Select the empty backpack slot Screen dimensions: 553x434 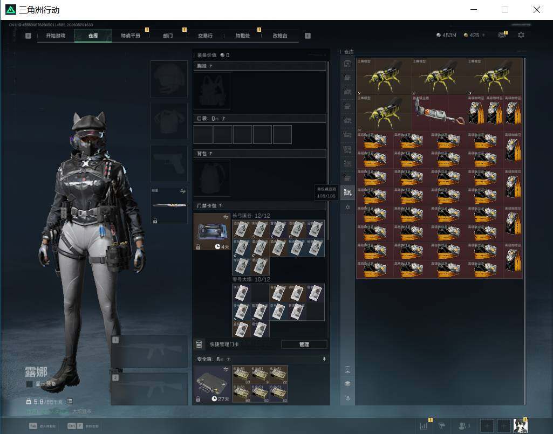[212, 178]
